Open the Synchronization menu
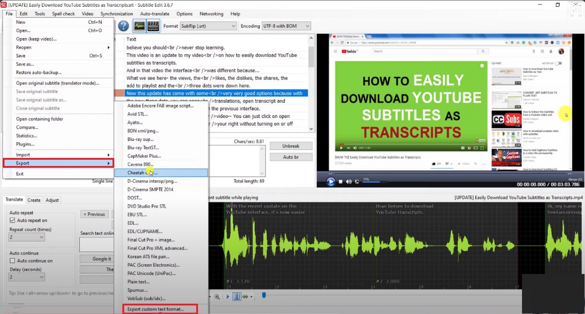585x314 pixels. coord(117,13)
